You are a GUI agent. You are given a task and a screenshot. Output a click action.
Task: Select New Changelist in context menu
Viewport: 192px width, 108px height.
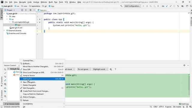pos(42,82)
